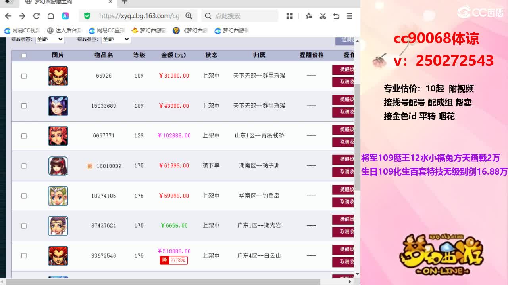
Task: Open the avatar thumbnail for item 33672546
Action: 58,256
